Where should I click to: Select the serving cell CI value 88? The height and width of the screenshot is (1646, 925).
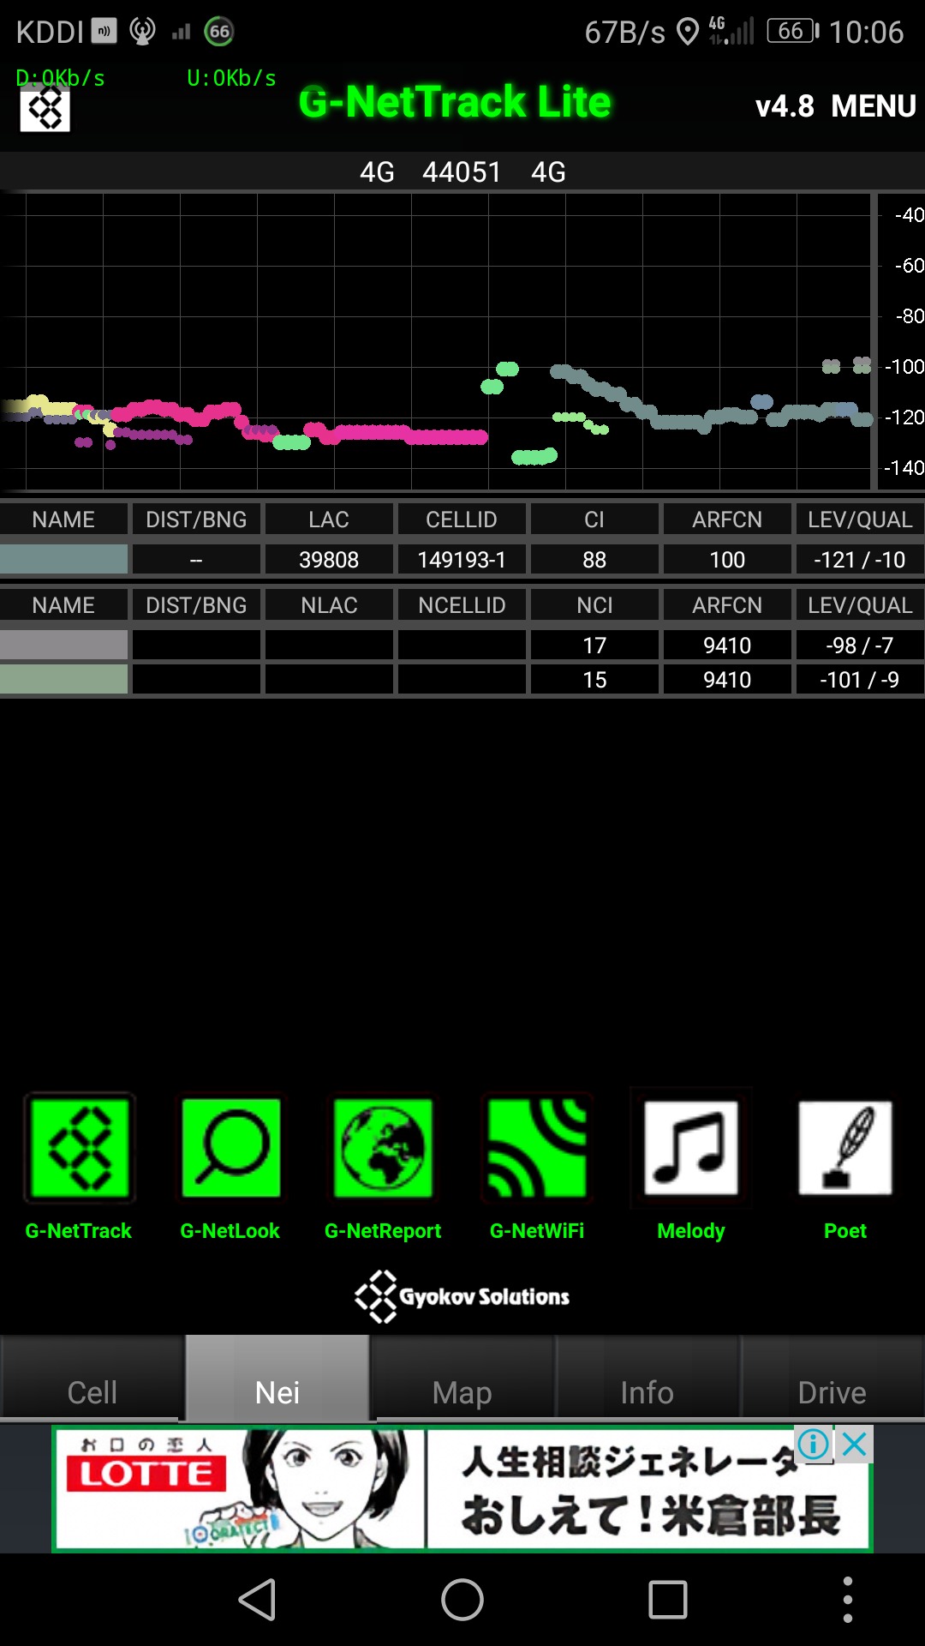pyautogui.click(x=594, y=560)
